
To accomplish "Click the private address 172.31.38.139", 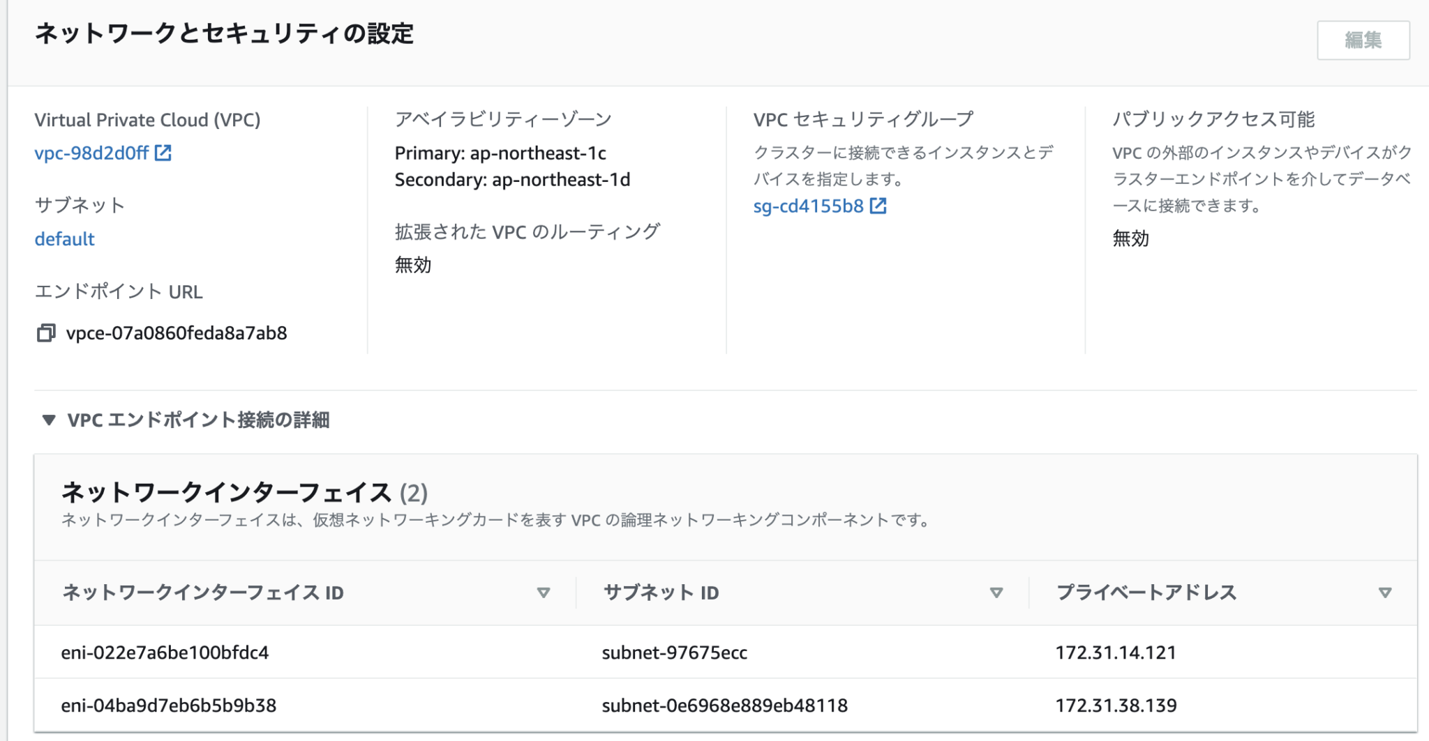I will (1116, 705).
